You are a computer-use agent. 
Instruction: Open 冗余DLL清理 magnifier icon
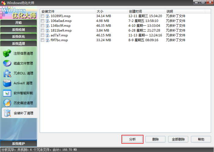(x=7, y=73)
